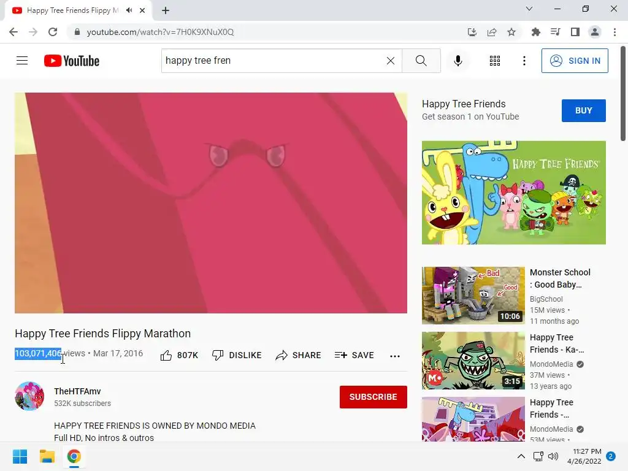The width and height of the screenshot is (628, 471).
Task: Open Happy Tree Friends 3:15 video thumbnail
Action: pyautogui.click(x=473, y=361)
